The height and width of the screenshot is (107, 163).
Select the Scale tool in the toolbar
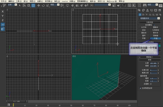[48, 5]
